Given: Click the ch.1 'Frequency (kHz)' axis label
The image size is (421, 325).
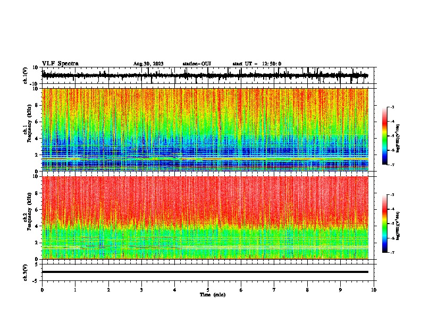Looking at the screenshot, I should tap(29, 123).
